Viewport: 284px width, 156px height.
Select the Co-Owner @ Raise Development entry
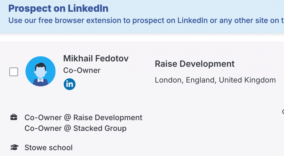[83, 117]
